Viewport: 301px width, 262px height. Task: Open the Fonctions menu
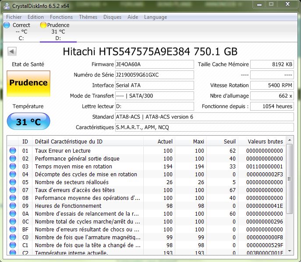click(61, 17)
